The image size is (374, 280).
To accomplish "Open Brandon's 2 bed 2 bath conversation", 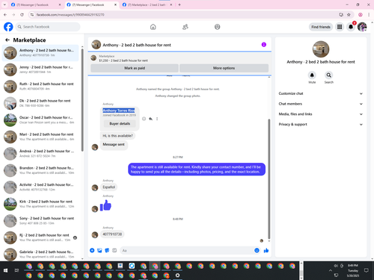I will click(x=40, y=170).
